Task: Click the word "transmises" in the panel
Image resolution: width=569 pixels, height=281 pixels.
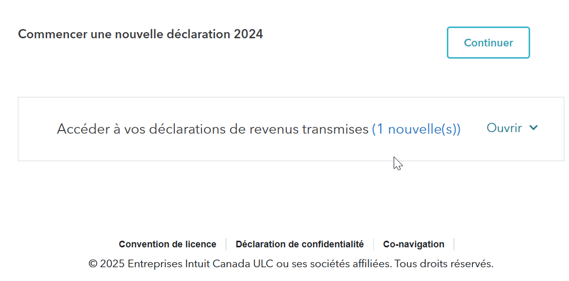Action: click(x=335, y=130)
